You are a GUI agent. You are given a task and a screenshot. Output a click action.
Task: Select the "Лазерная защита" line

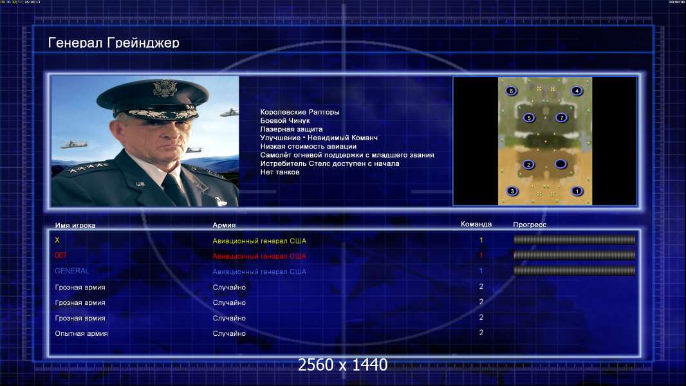(x=292, y=129)
